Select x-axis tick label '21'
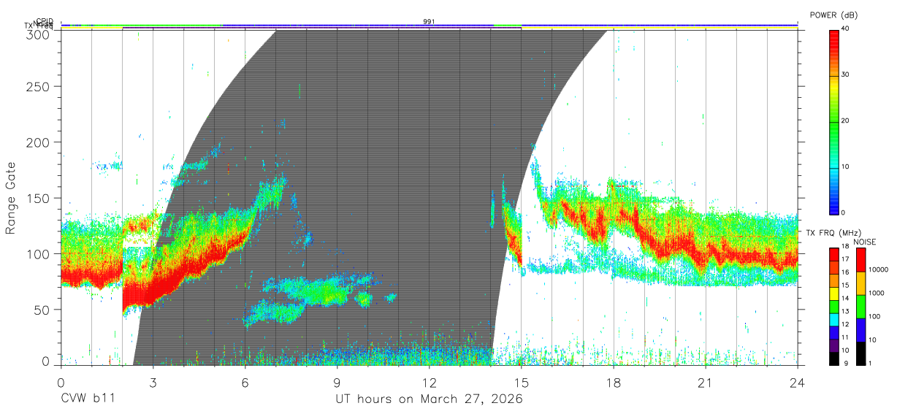 tap(706, 382)
